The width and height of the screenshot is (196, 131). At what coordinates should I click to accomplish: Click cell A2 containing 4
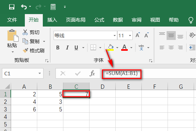pos(24,102)
